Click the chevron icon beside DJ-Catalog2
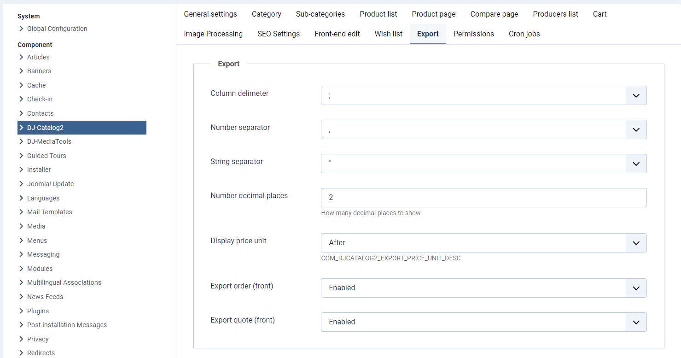Viewport: 681px width, 358px height. 21,128
